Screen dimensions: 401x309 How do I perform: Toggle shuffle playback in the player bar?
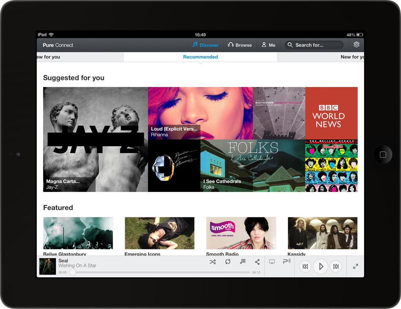point(212,262)
